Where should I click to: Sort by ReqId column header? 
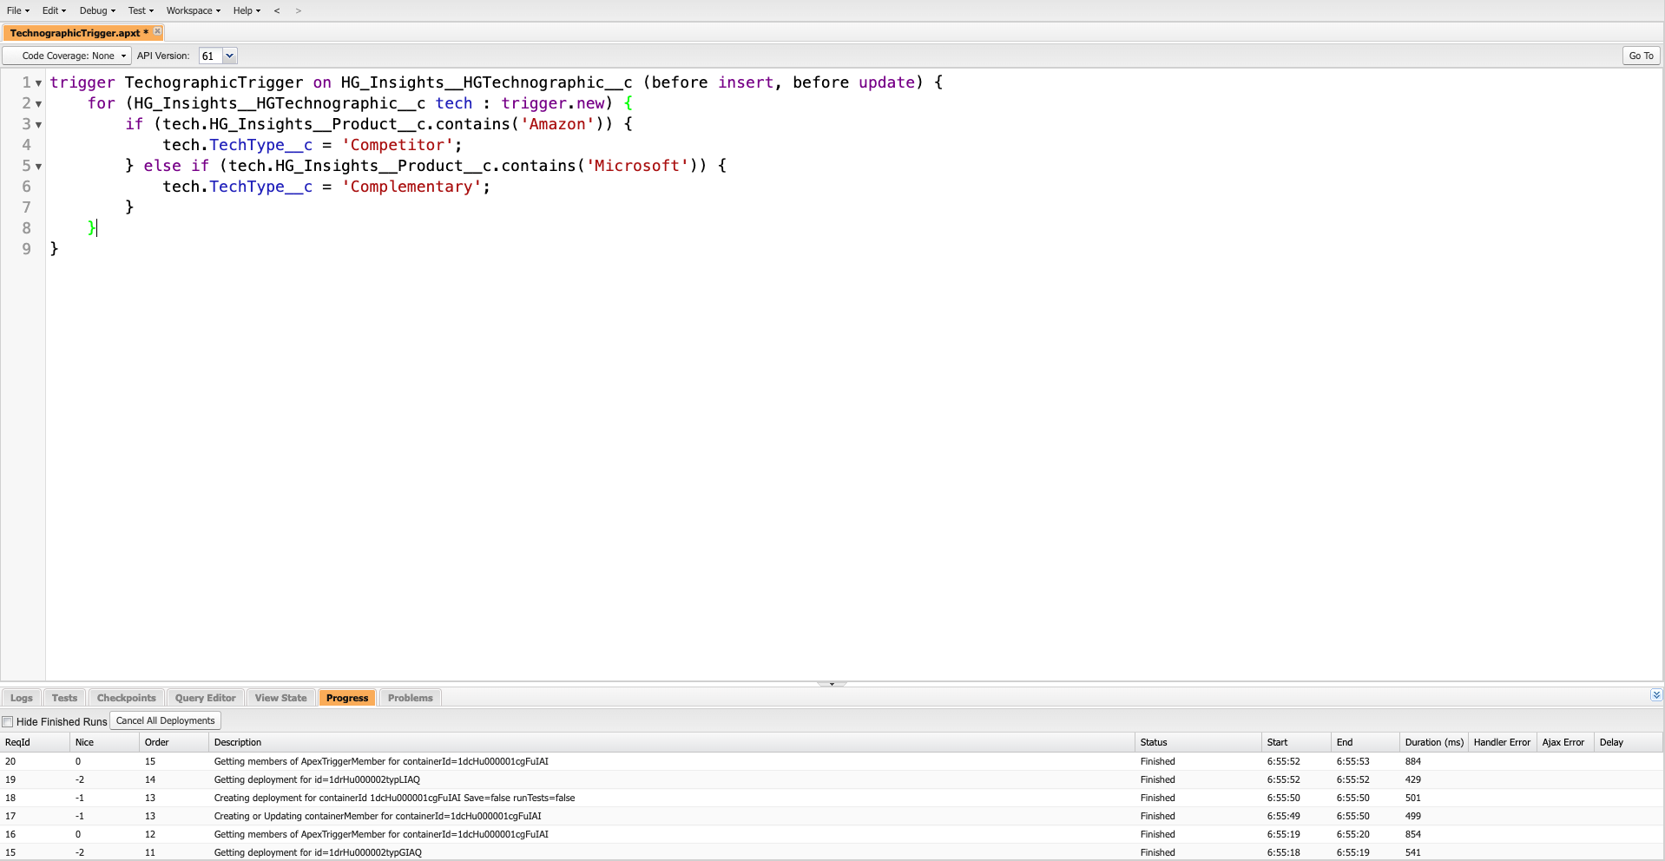pos(35,742)
